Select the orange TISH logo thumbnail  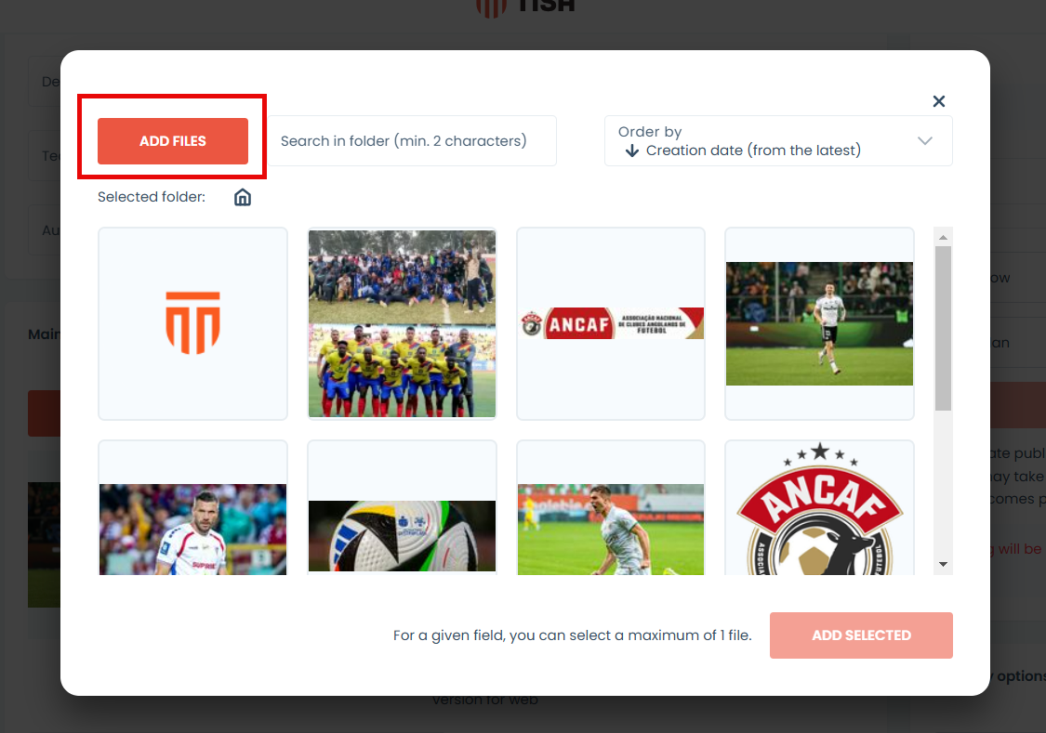coord(192,324)
